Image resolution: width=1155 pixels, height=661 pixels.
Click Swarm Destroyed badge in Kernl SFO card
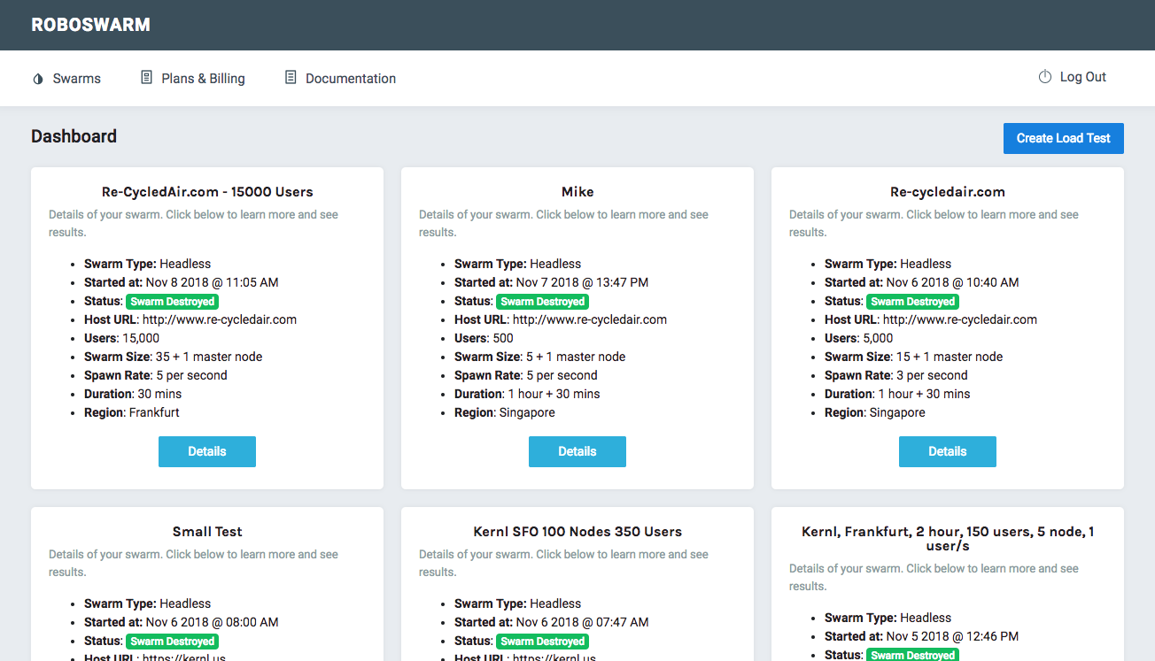point(543,642)
